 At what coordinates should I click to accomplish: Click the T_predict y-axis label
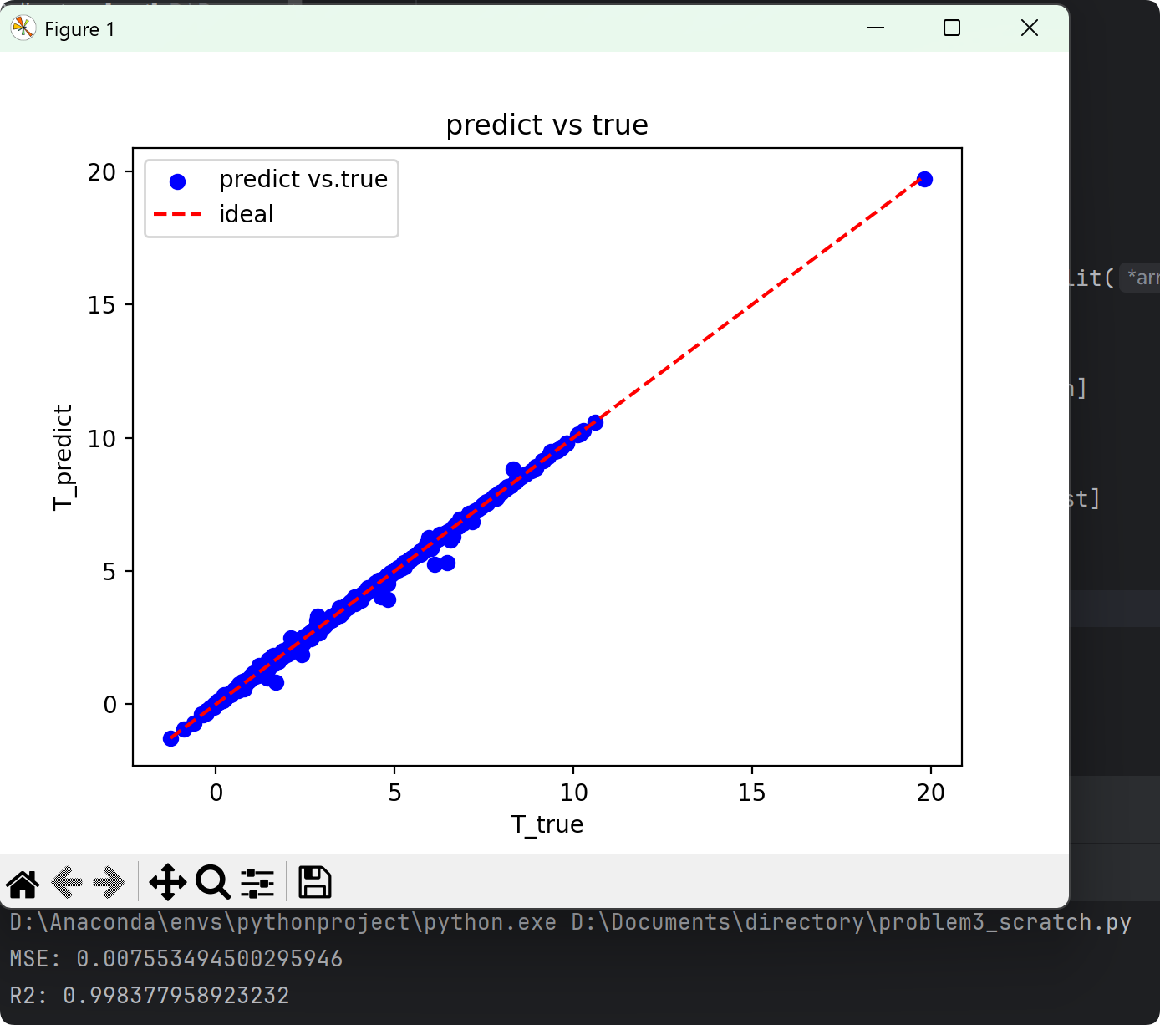pos(64,457)
